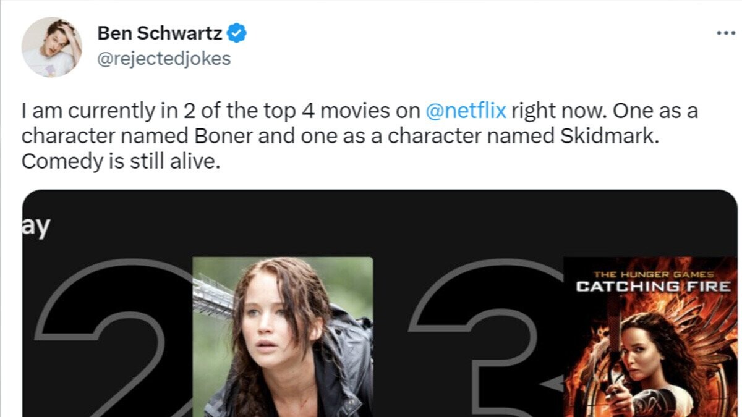The image size is (742, 417).
Task: Click the partial 'ay' heading text
Action: click(36, 227)
